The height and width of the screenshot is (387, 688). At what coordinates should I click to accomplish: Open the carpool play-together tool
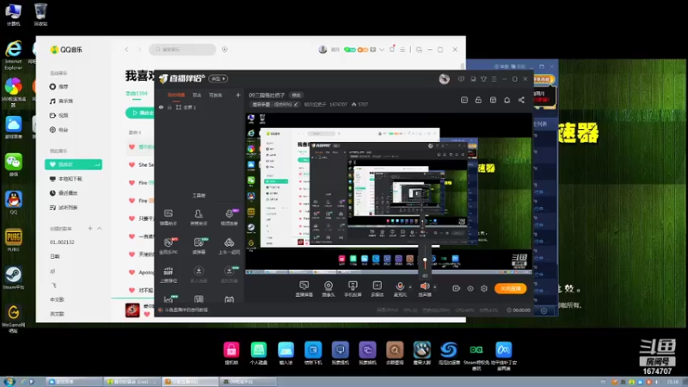[x=229, y=246]
